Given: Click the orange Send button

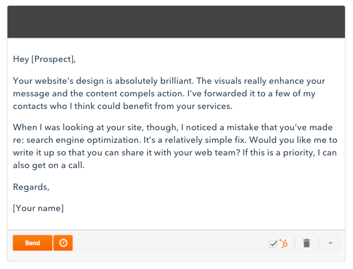Looking at the screenshot, I should point(32,243).
